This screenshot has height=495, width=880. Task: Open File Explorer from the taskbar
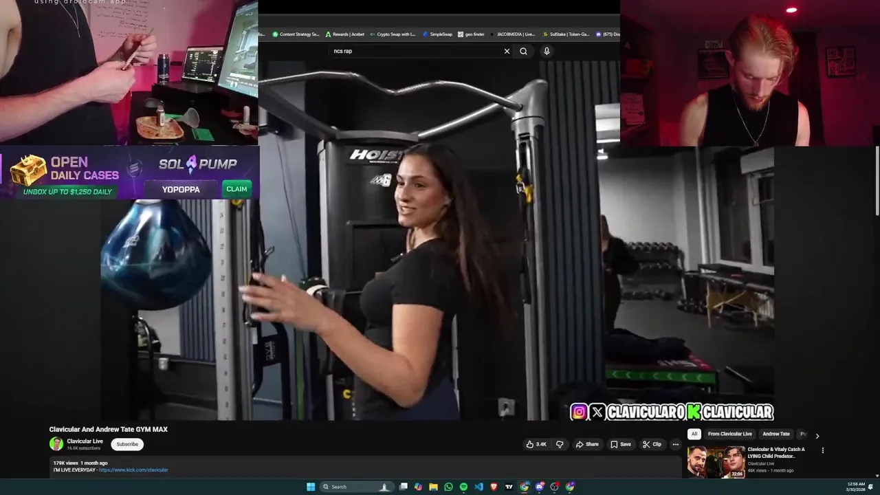(433, 487)
